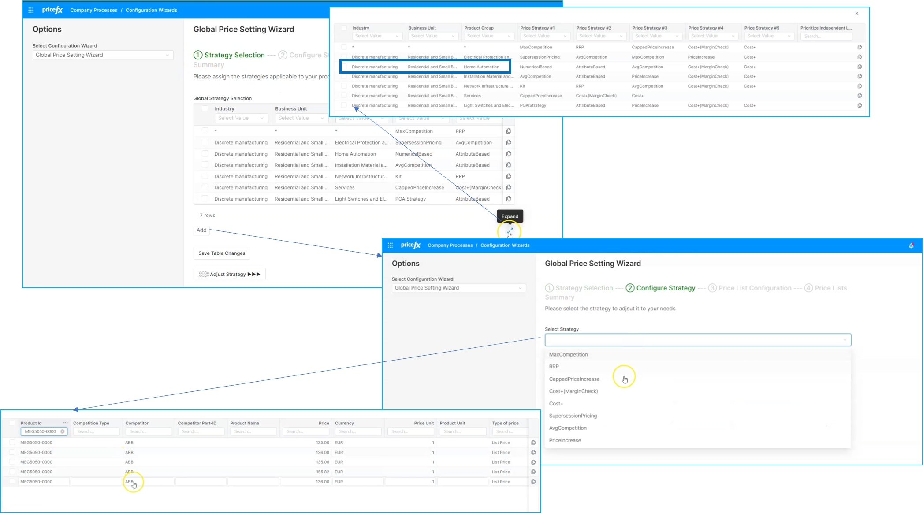Duplicate the Installation Material row in the Strategy Selection table
Screen dimensions: 923x513
click(x=509, y=165)
